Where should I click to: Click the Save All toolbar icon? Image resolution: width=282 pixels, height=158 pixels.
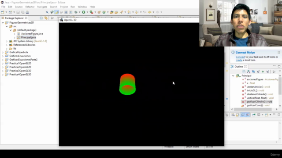pos(22,12)
